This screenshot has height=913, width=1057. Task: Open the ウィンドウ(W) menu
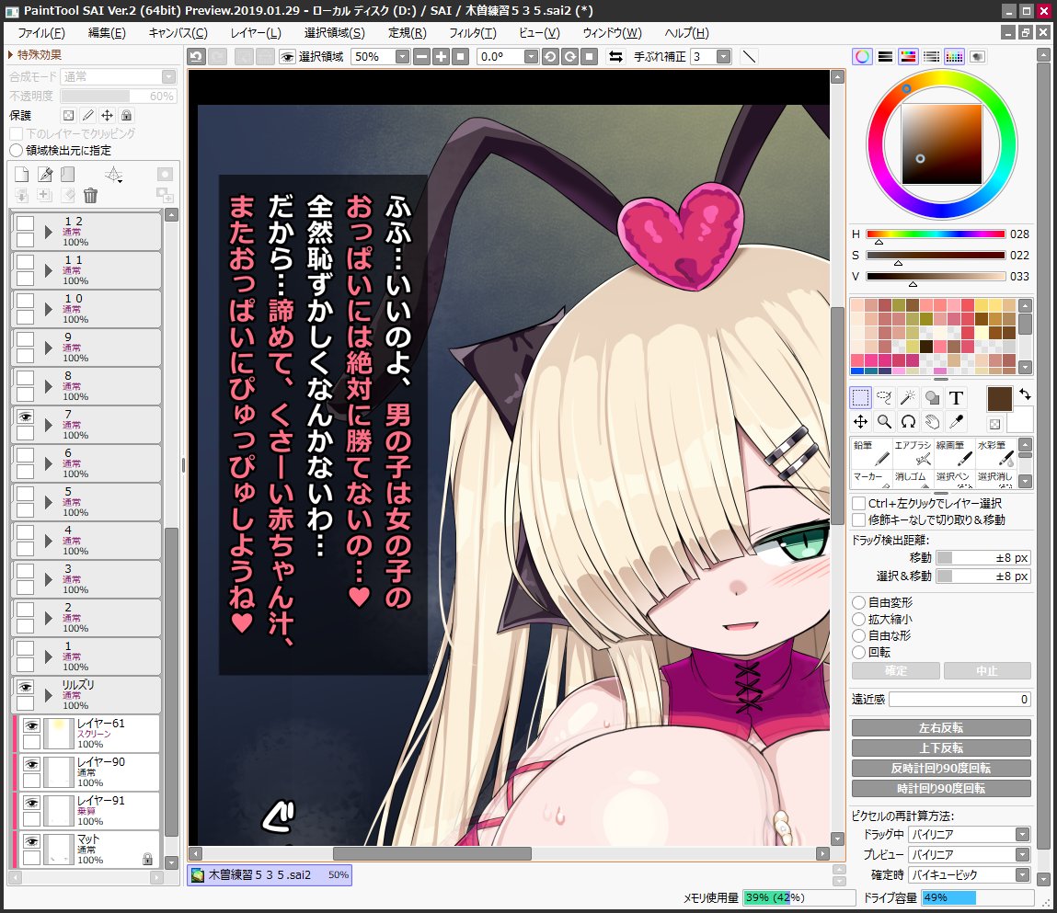tap(612, 33)
